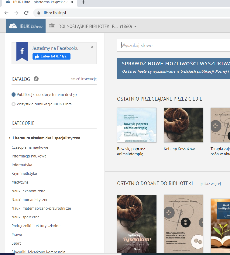This screenshot has height=255, width=230.
Task: Click the browser address bar
Action: (131, 13)
